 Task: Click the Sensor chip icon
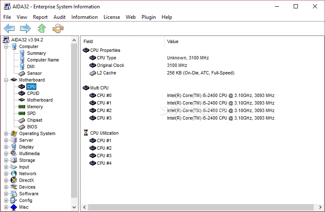(22, 74)
